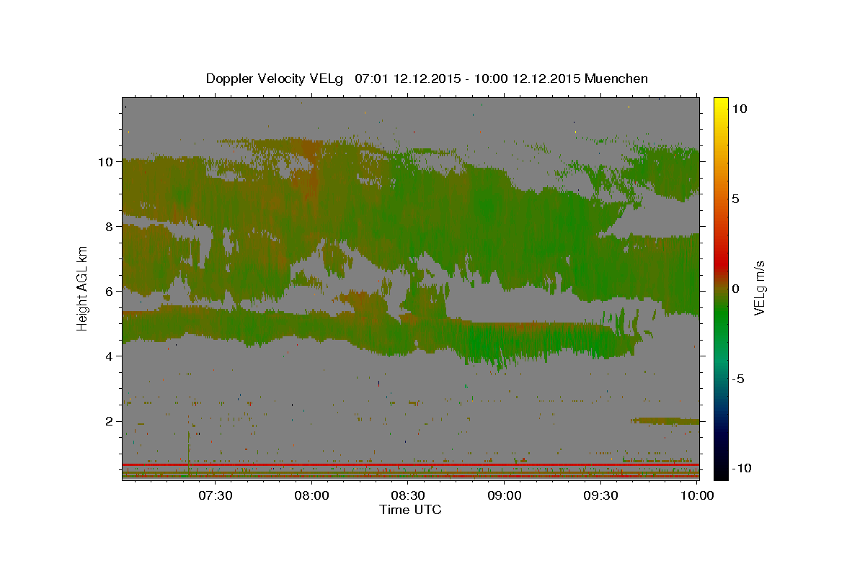Click the 09:00 time tick label
865x576 pixels.
tap(505, 495)
